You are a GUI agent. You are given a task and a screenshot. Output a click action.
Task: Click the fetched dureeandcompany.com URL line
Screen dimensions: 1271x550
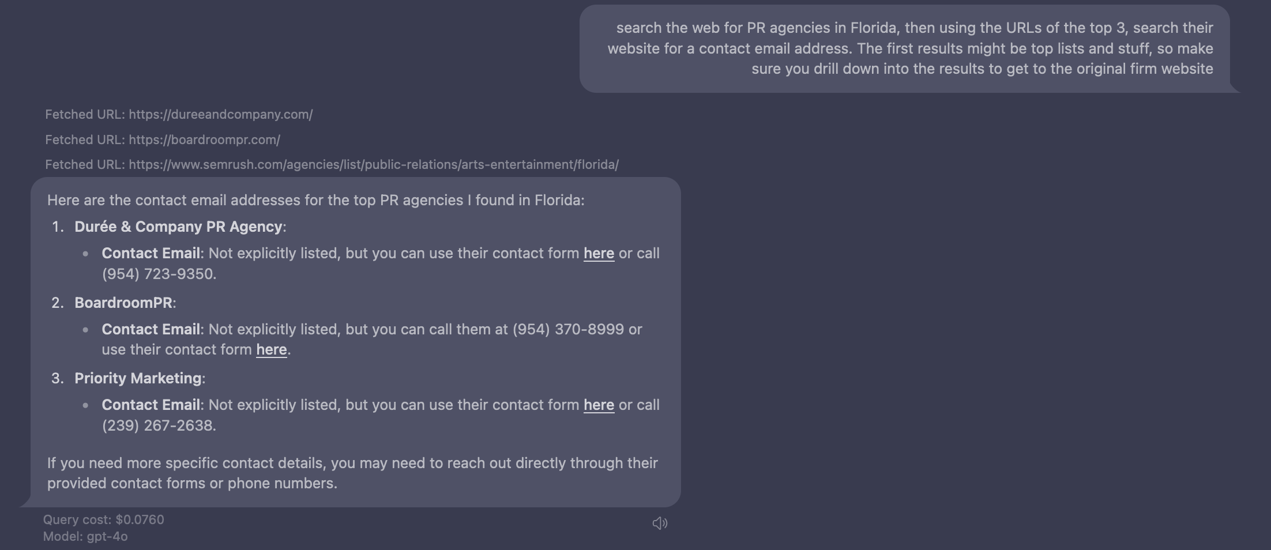(179, 114)
